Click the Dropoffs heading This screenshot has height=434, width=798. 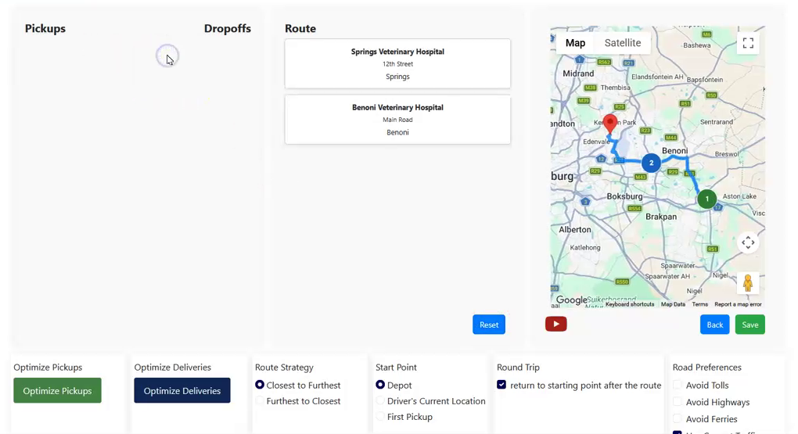click(228, 28)
